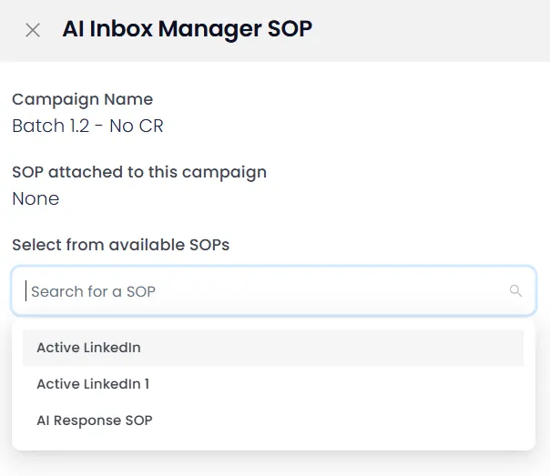The image size is (550, 476).
Task: Select the Active LinkedIn SOP option
Action: (x=273, y=348)
